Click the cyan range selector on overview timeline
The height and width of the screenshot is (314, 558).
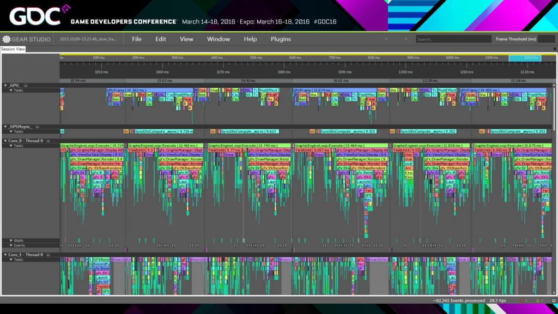click(x=525, y=58)
